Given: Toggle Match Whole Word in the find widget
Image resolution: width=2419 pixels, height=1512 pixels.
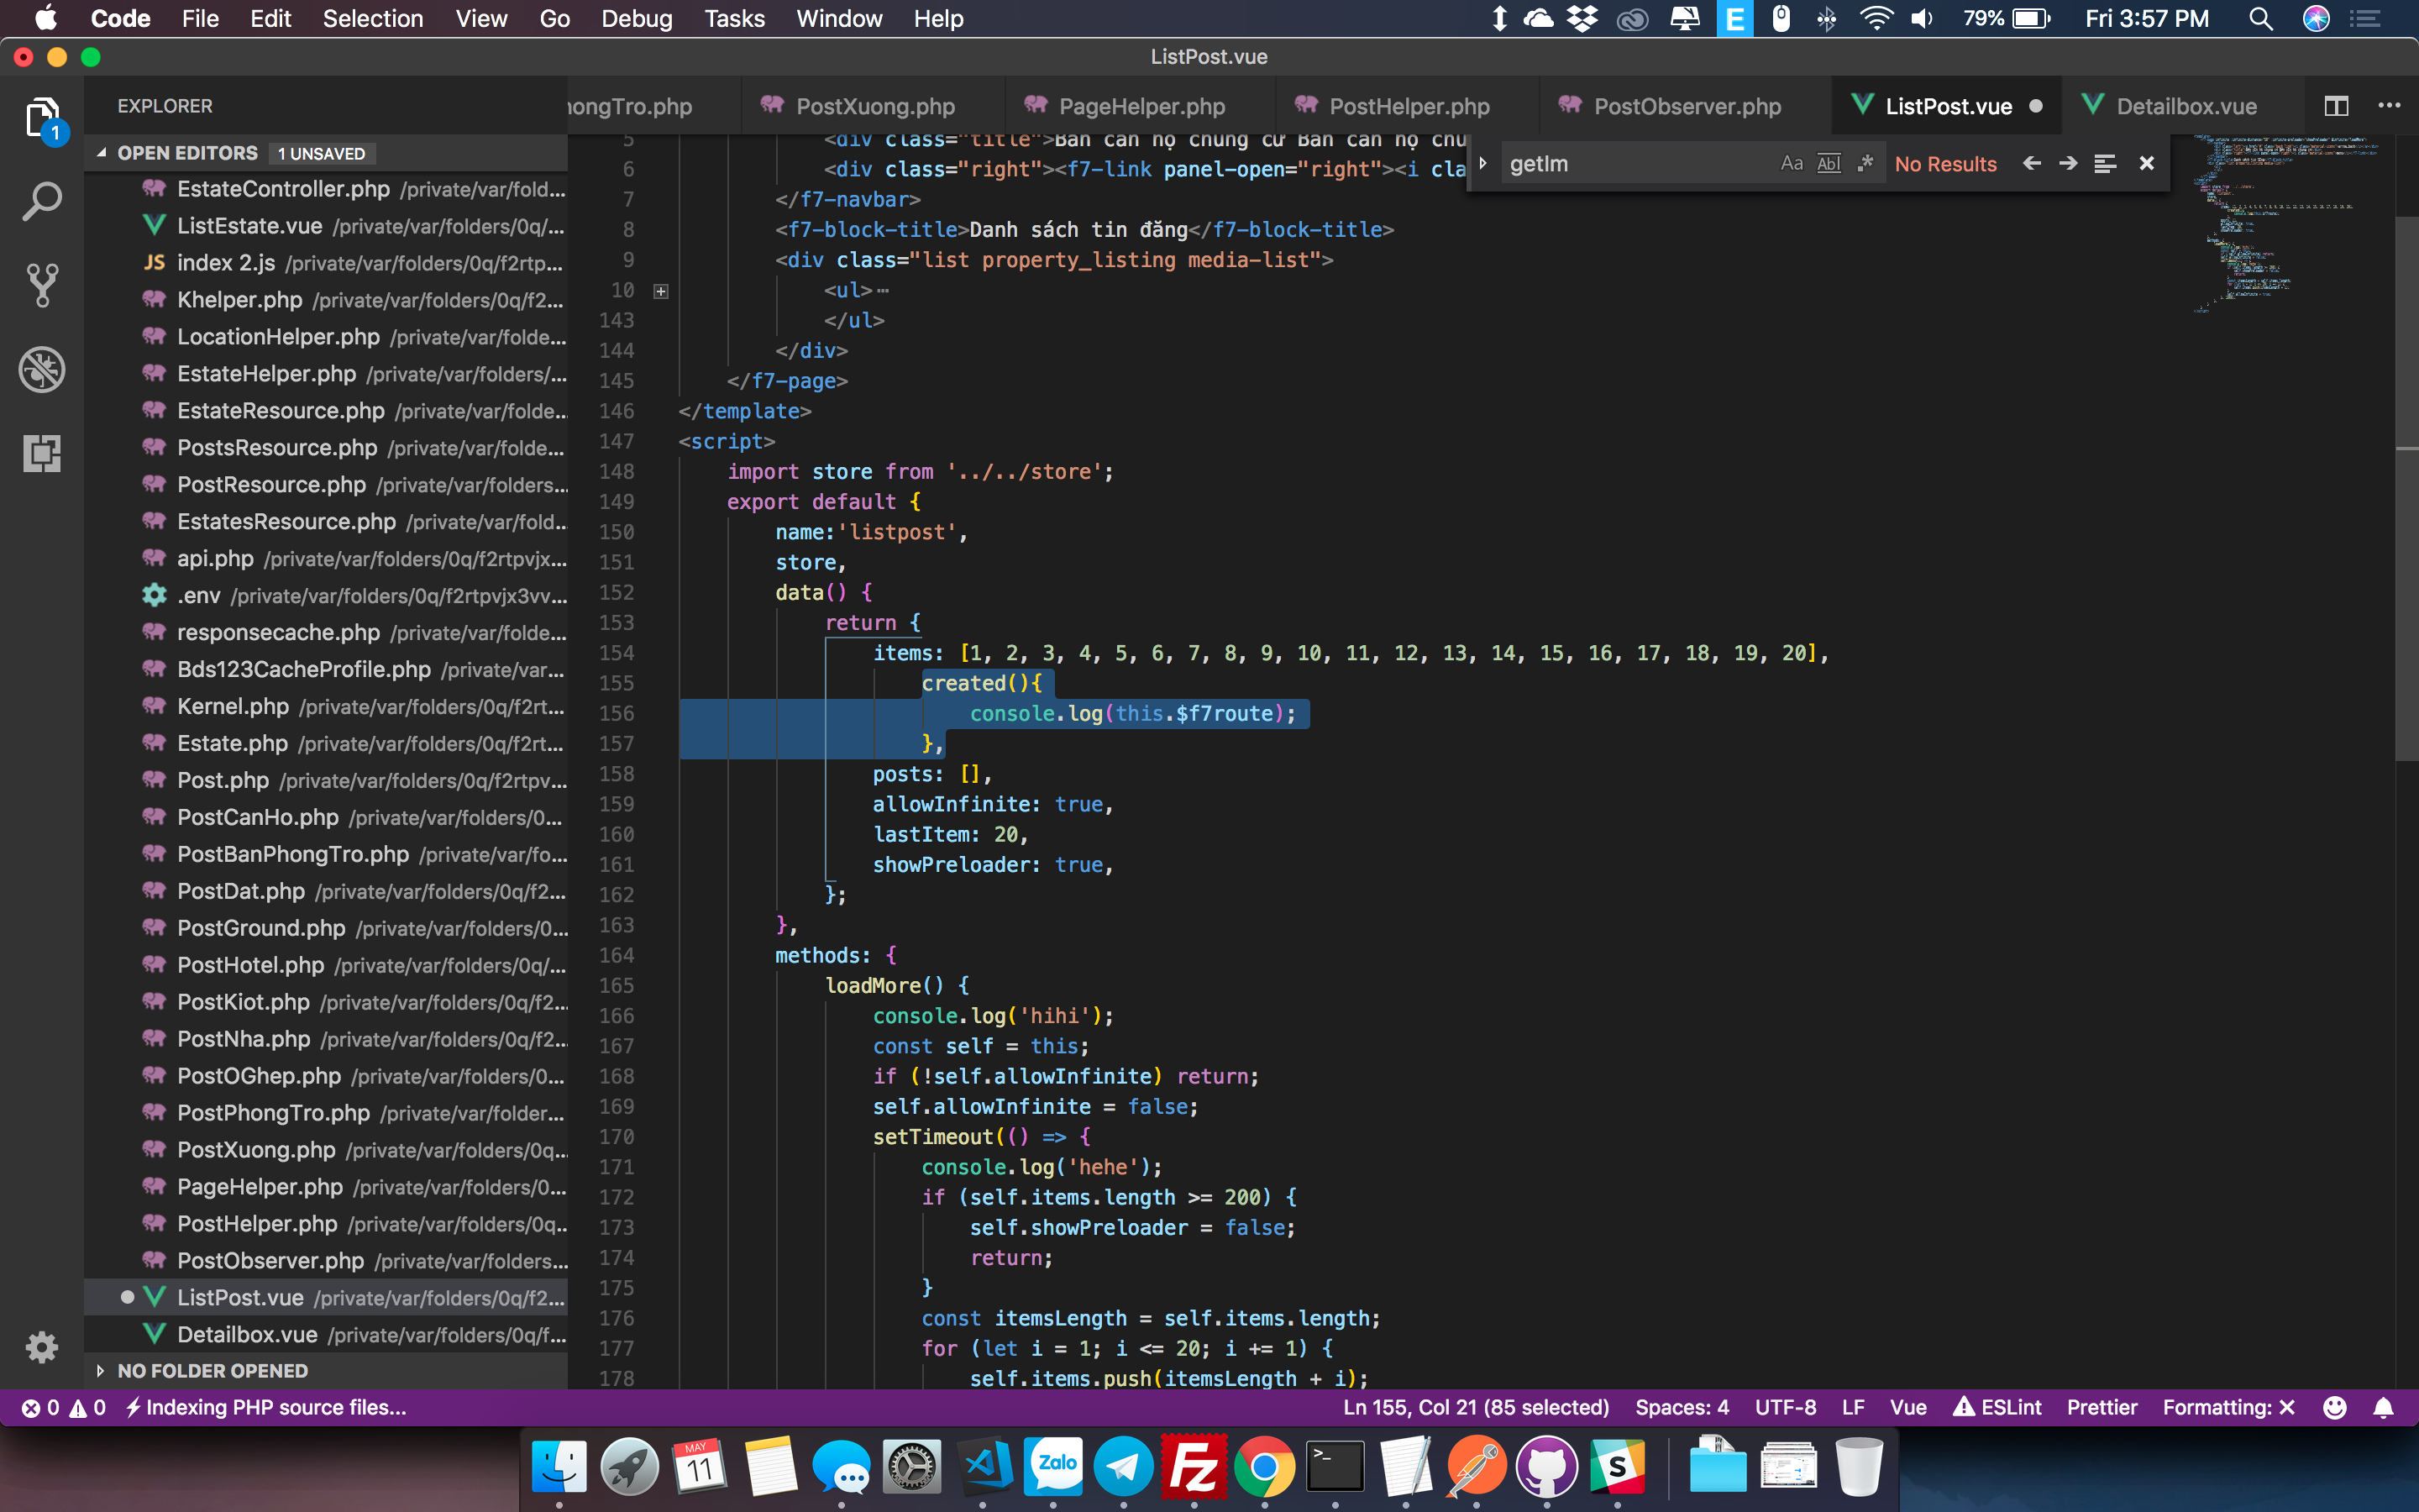Looking at the screenshot, I should point(1830,162).
